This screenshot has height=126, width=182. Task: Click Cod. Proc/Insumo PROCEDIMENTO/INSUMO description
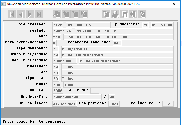[126, 61]
